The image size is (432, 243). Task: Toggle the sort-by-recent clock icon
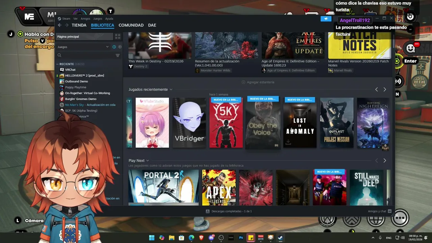click(x=114, y=47)
